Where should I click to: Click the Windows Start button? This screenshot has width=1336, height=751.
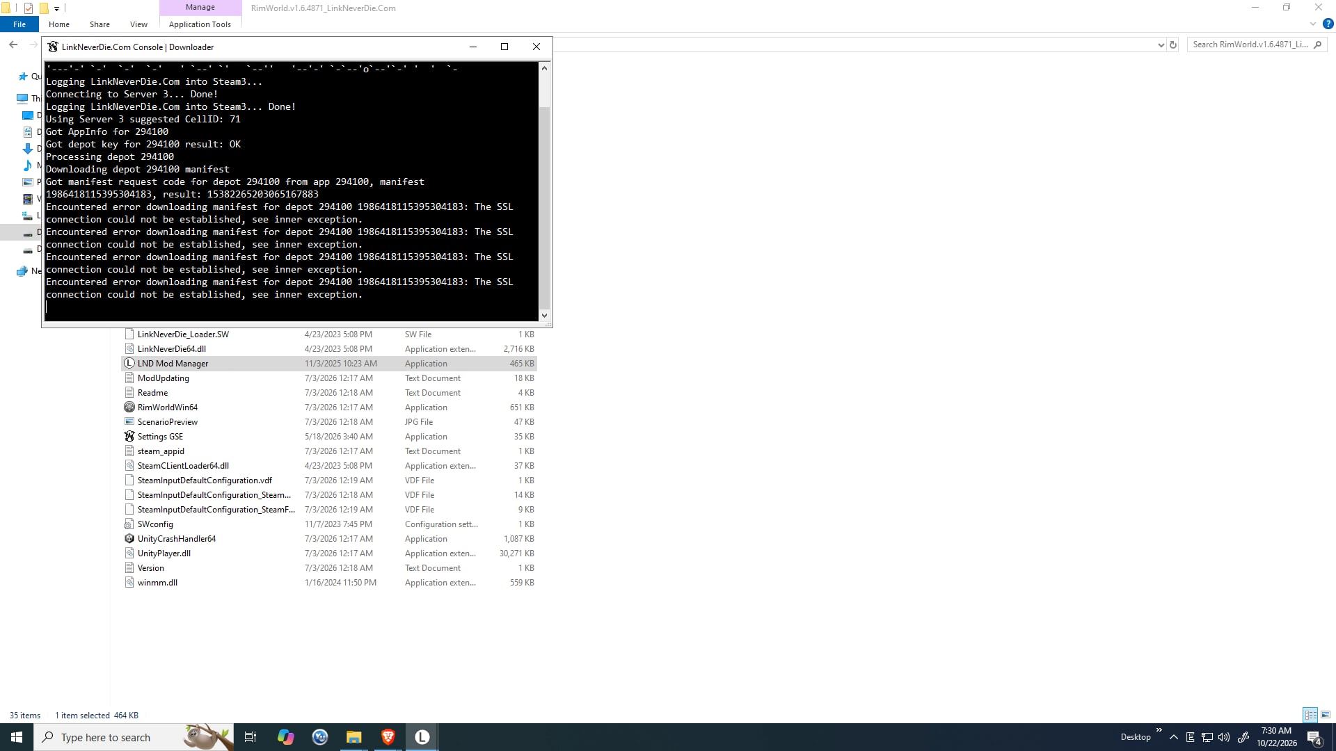(17, 737)
